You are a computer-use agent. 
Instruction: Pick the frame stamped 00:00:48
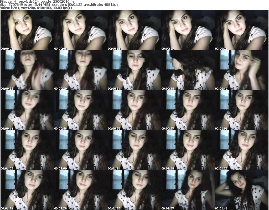81,110
